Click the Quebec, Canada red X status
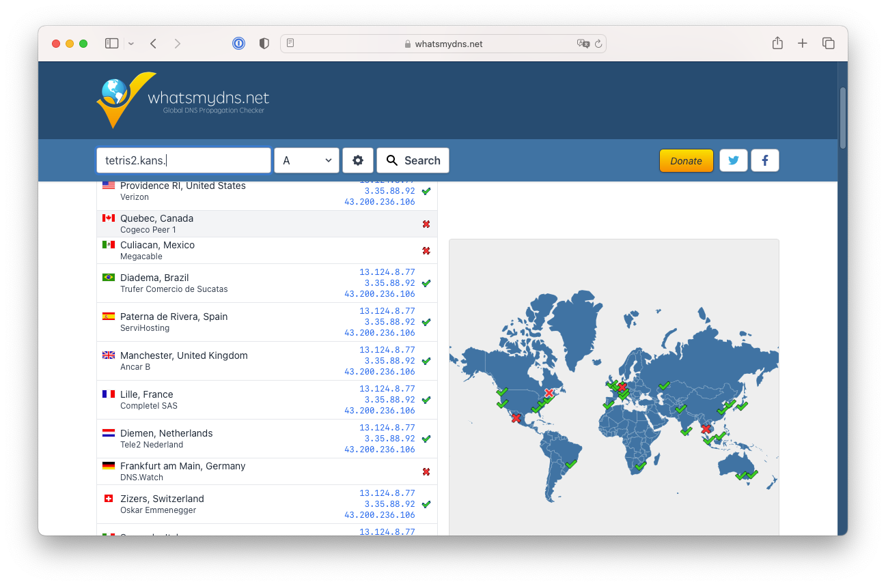886x586 pixels. (426, 224)
